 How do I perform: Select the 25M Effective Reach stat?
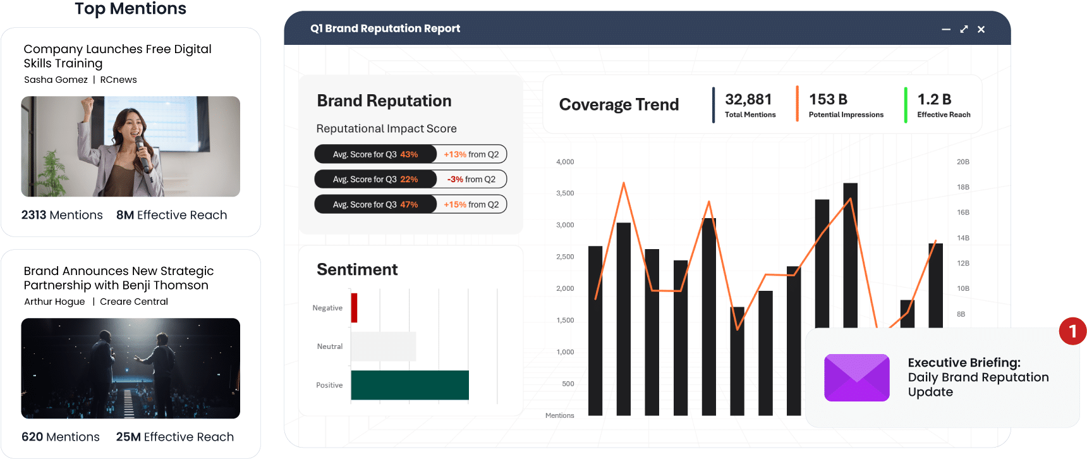click(175, 437)
